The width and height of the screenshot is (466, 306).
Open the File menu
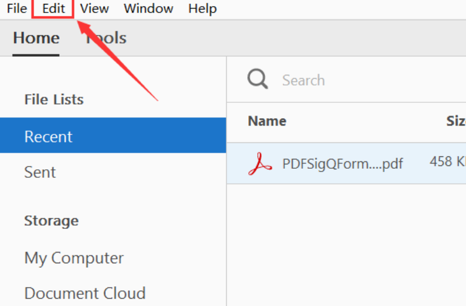[17, 9]
